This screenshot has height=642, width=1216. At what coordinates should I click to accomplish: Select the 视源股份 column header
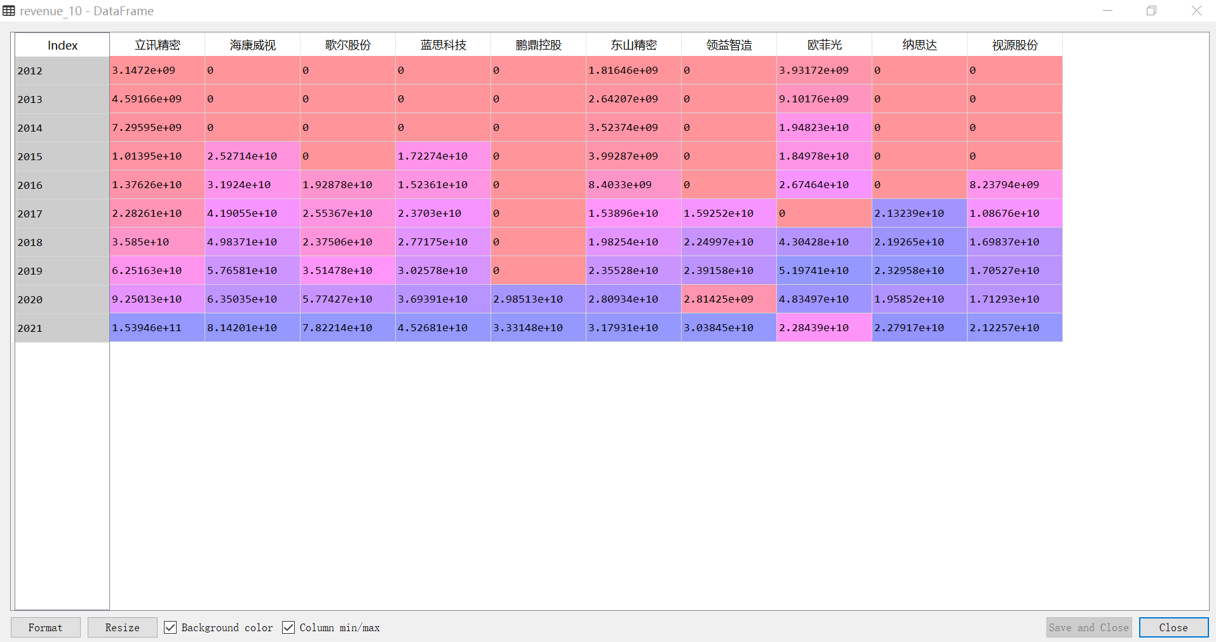click(x=1015, y=45)
